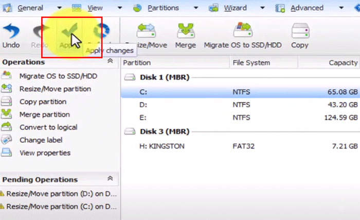Click the Merge toolbar icon
This screenshot has width=360, height=220.
(186, 30)
